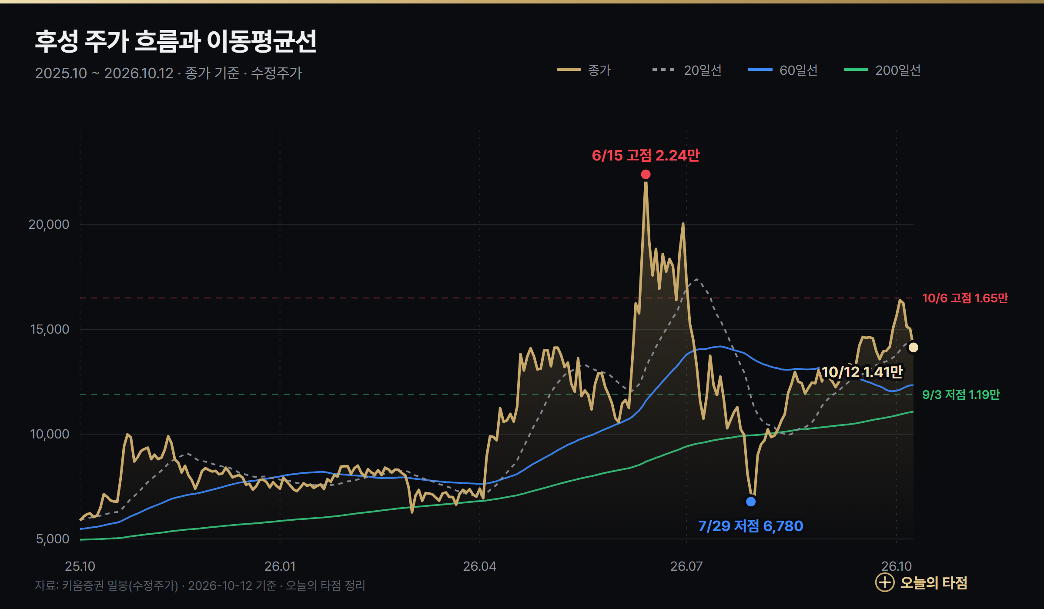The height and width of the screenshot is (609, 1044).
Task: Click the 25.10 x-axis date label
Action: pos(80,566)
